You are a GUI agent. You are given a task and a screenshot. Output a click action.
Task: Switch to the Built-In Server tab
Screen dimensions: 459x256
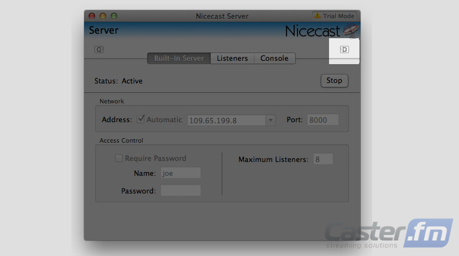179,58
